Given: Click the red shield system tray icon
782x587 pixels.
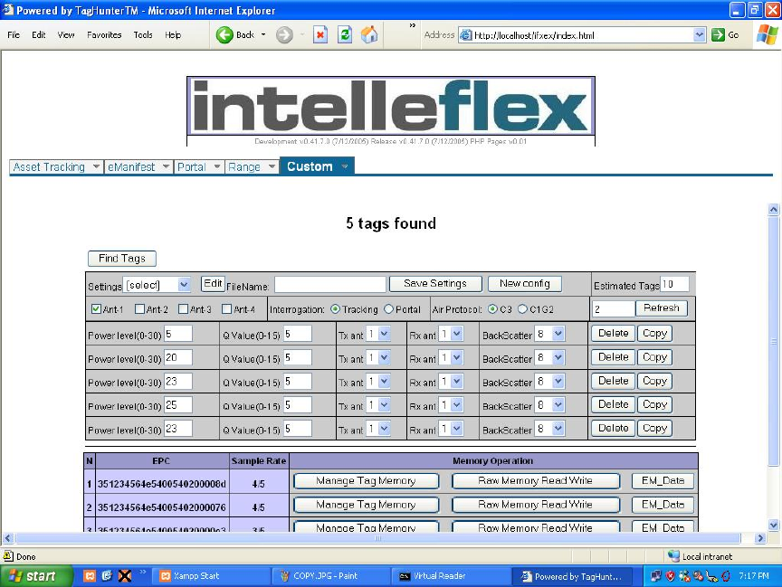Looking at the screenshot, I should (x=671, y=576).
